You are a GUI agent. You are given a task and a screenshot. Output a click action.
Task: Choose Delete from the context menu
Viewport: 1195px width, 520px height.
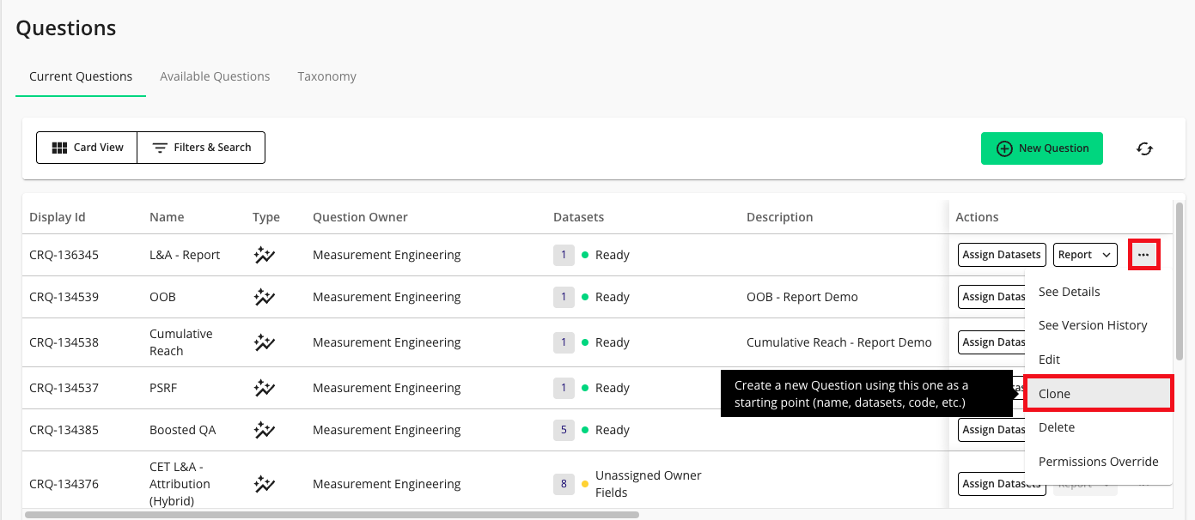tap(1057, 427)
